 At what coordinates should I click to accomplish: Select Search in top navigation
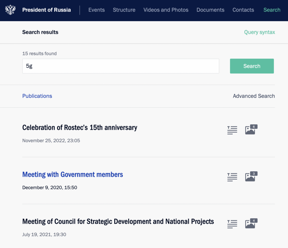pyautogui.click(x=272, y=10)
